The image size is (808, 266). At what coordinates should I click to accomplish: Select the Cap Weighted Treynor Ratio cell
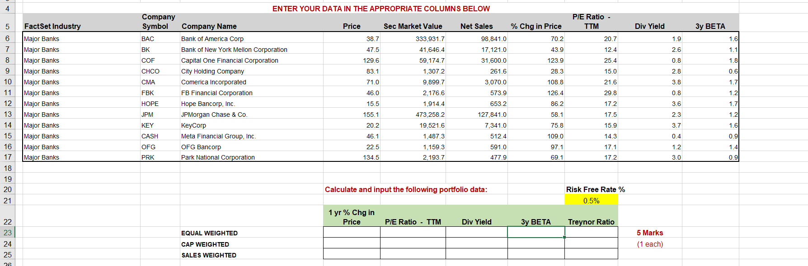point(591,243)
